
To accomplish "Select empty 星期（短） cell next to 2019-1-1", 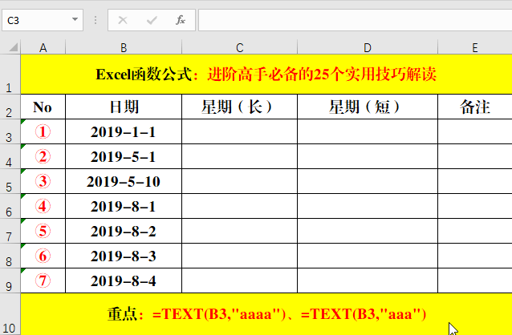I will click(x=368, y=131).
